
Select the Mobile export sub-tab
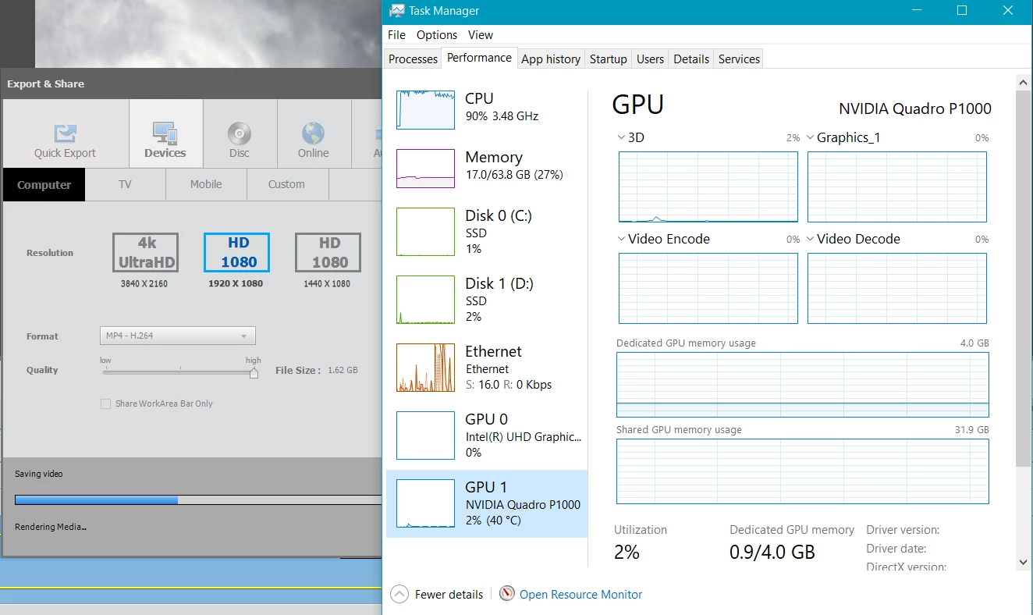(x=206, y=184)
